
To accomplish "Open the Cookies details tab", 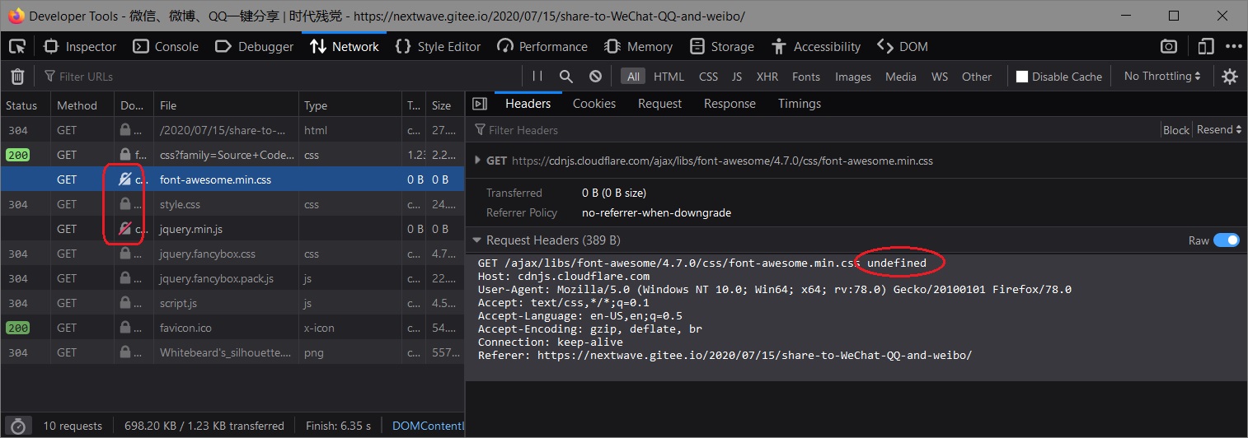I will point(594,104).
